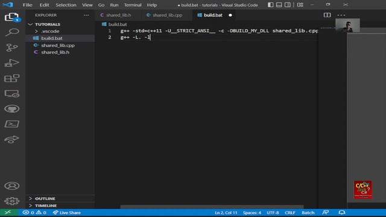Screen dimensions: 386x217
Task: Open the Accounts menu icon
Action: (11, 186)
